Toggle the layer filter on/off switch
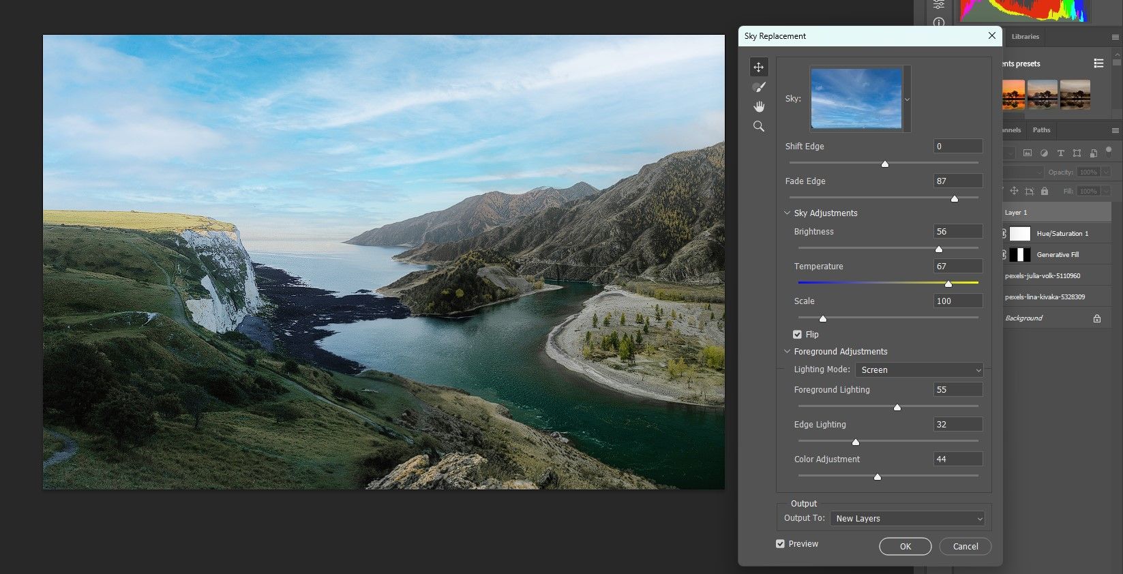This screenshot has width=1123, height=574. coord(1109,151)
